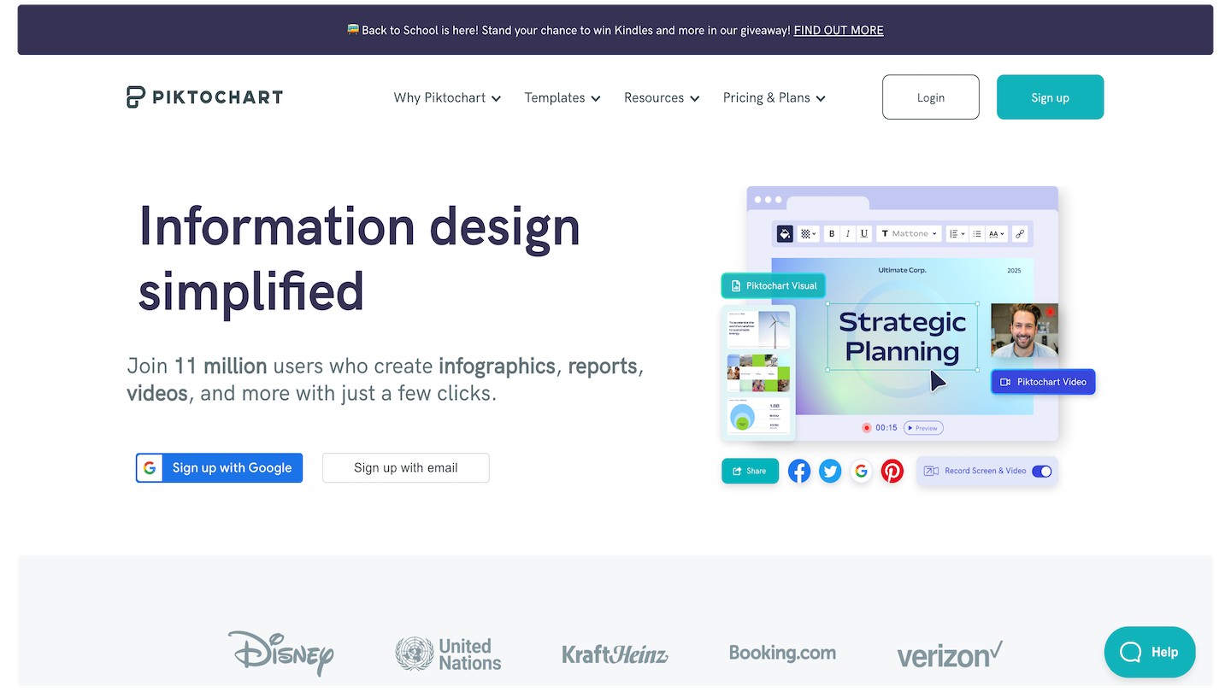
Task: Click the wind turbine slide thumbnail
Action: click(758, 330)
